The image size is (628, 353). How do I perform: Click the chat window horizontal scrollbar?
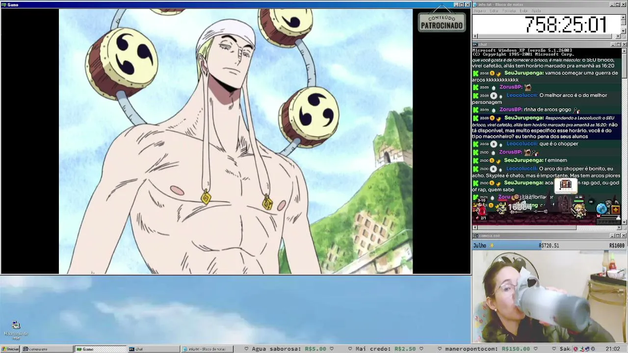click(x=547, y=227)
